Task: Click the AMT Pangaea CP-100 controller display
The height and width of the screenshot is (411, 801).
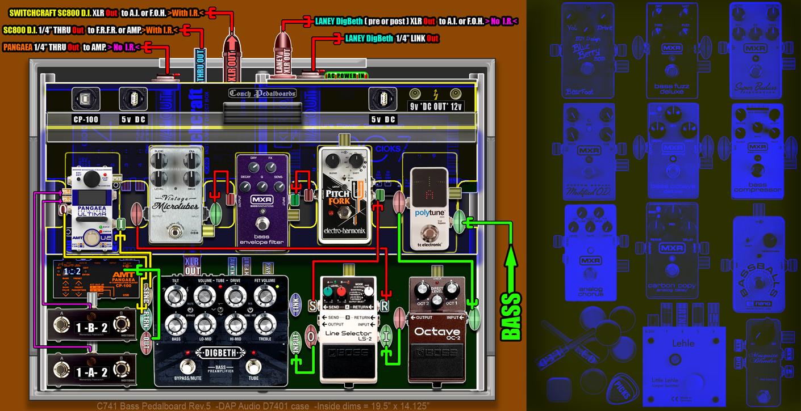Action: (72, 272)
